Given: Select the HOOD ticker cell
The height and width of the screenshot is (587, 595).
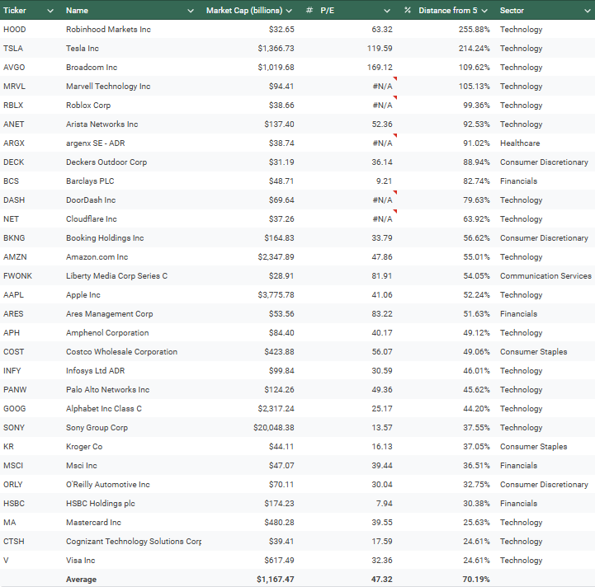Looking at the screenshot, I should point(14,29).
